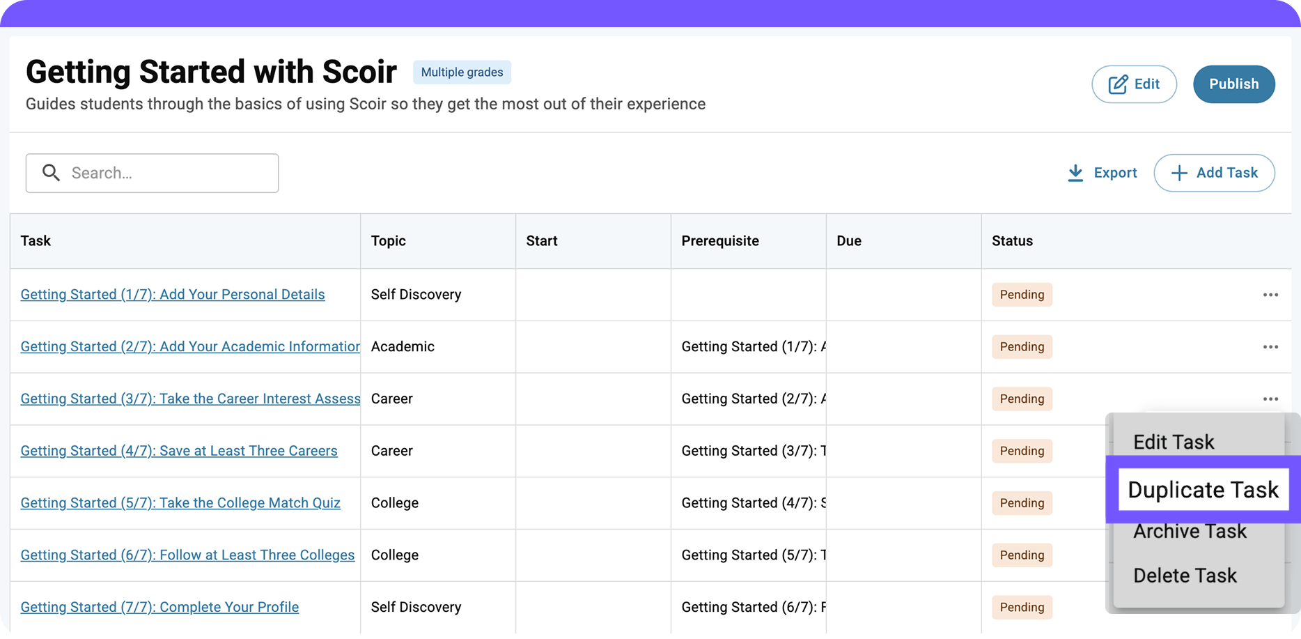1301x639 pixels.
Task: Click the Pending status badge for the first task
Action: [x=1022, y=294]
